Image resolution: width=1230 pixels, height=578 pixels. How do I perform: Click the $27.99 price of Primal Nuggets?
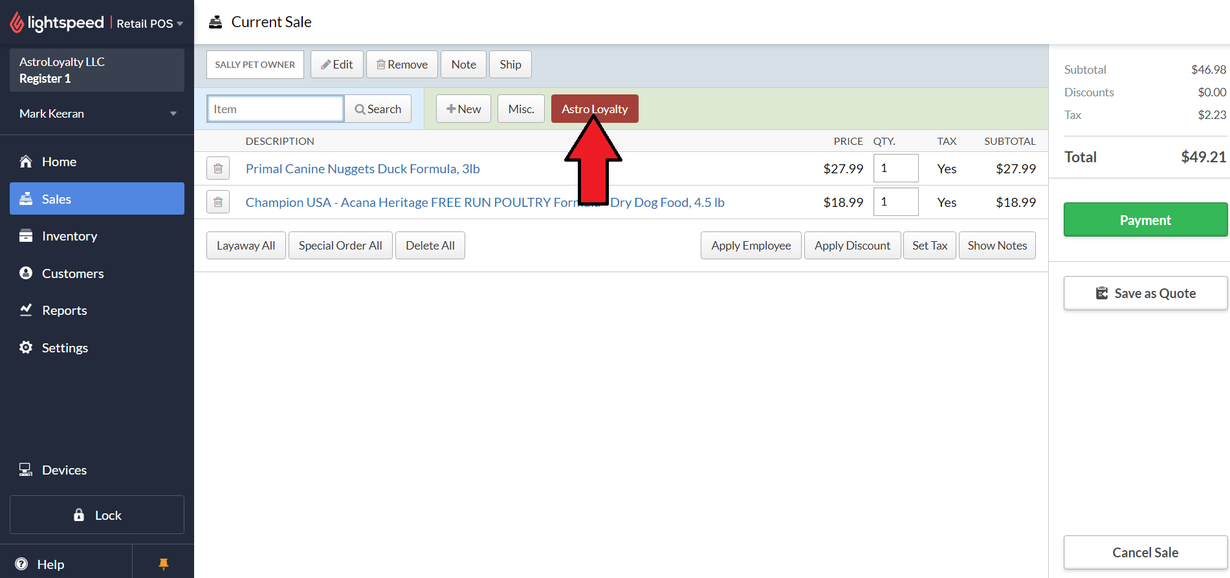click(x=843, y=169)
